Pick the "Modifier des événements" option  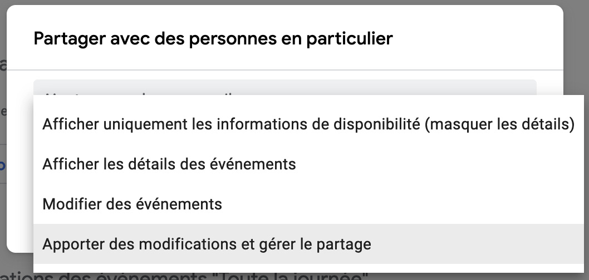[132, 204]
